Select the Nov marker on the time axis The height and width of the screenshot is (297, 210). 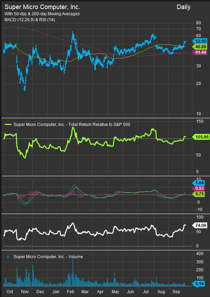click(25, 292)
